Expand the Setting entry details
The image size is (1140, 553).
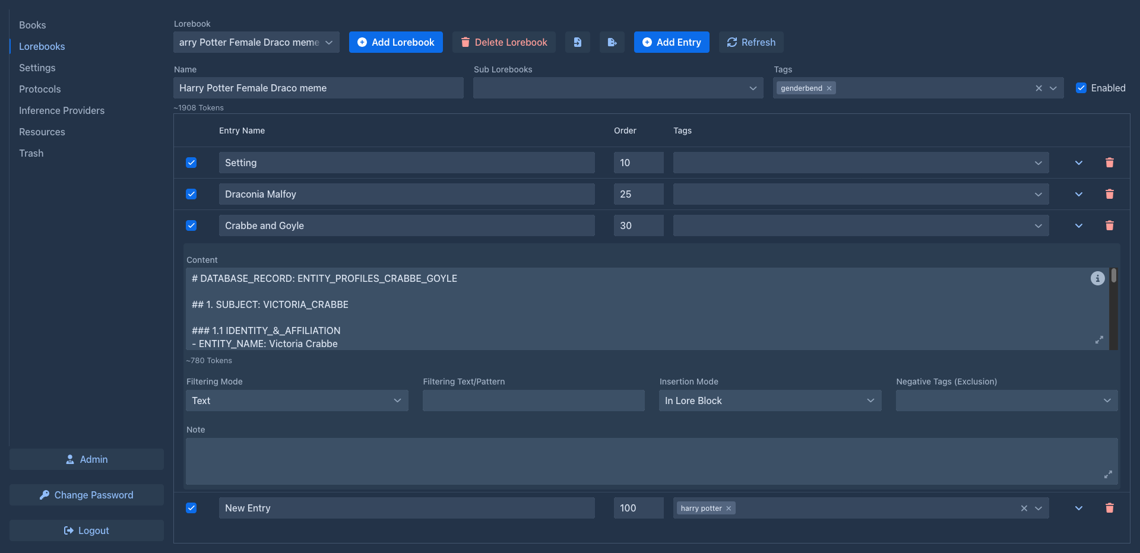pos(1079,163)
